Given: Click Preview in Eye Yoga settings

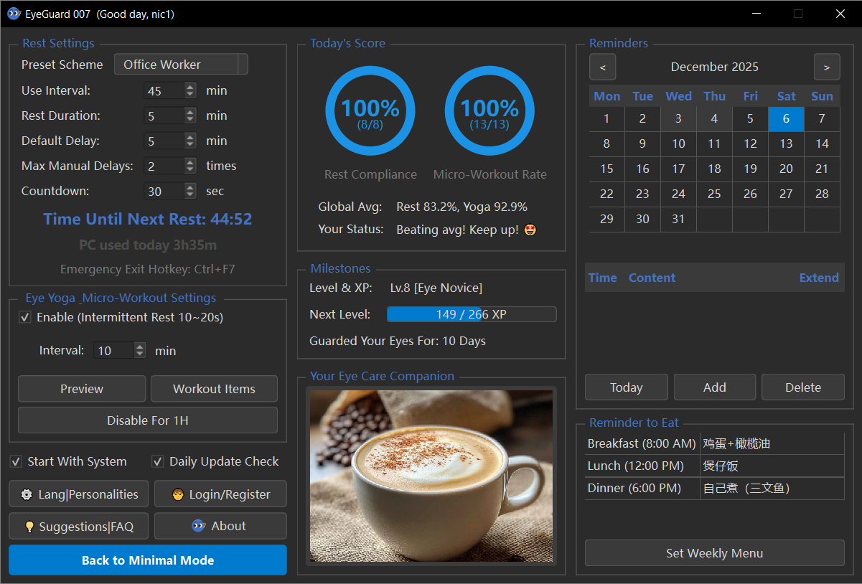Looking at the screenshot, I should pyautogui.click(x=81, y=388).
